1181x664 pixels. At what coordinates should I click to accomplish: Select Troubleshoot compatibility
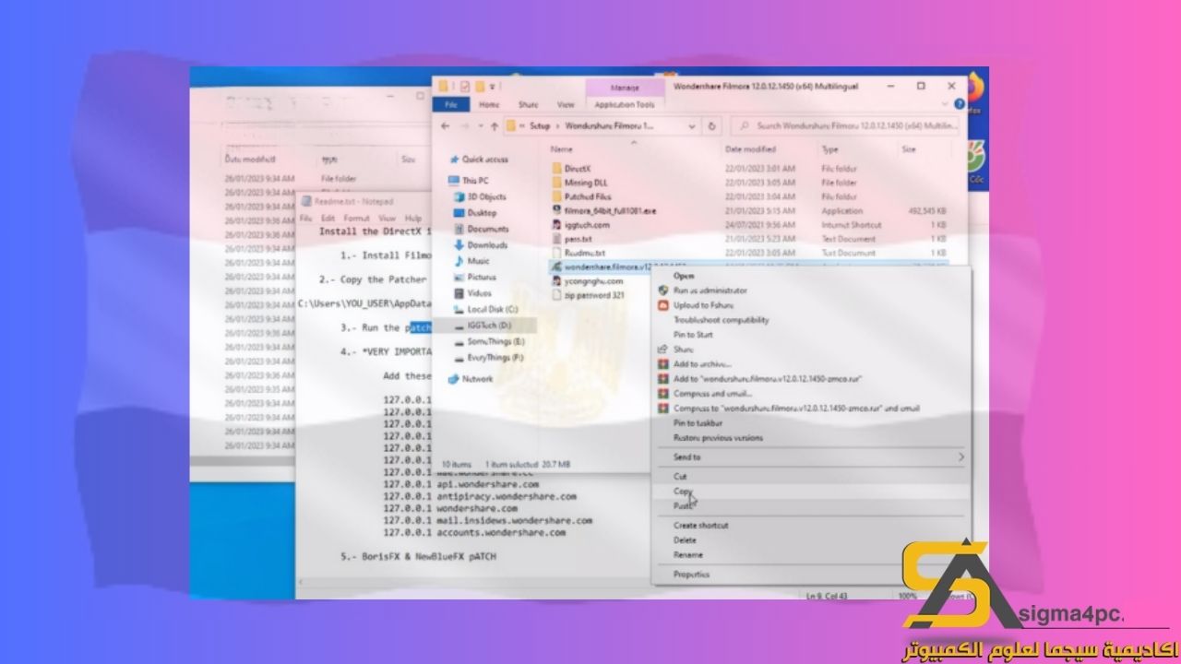tap(721, 319)
